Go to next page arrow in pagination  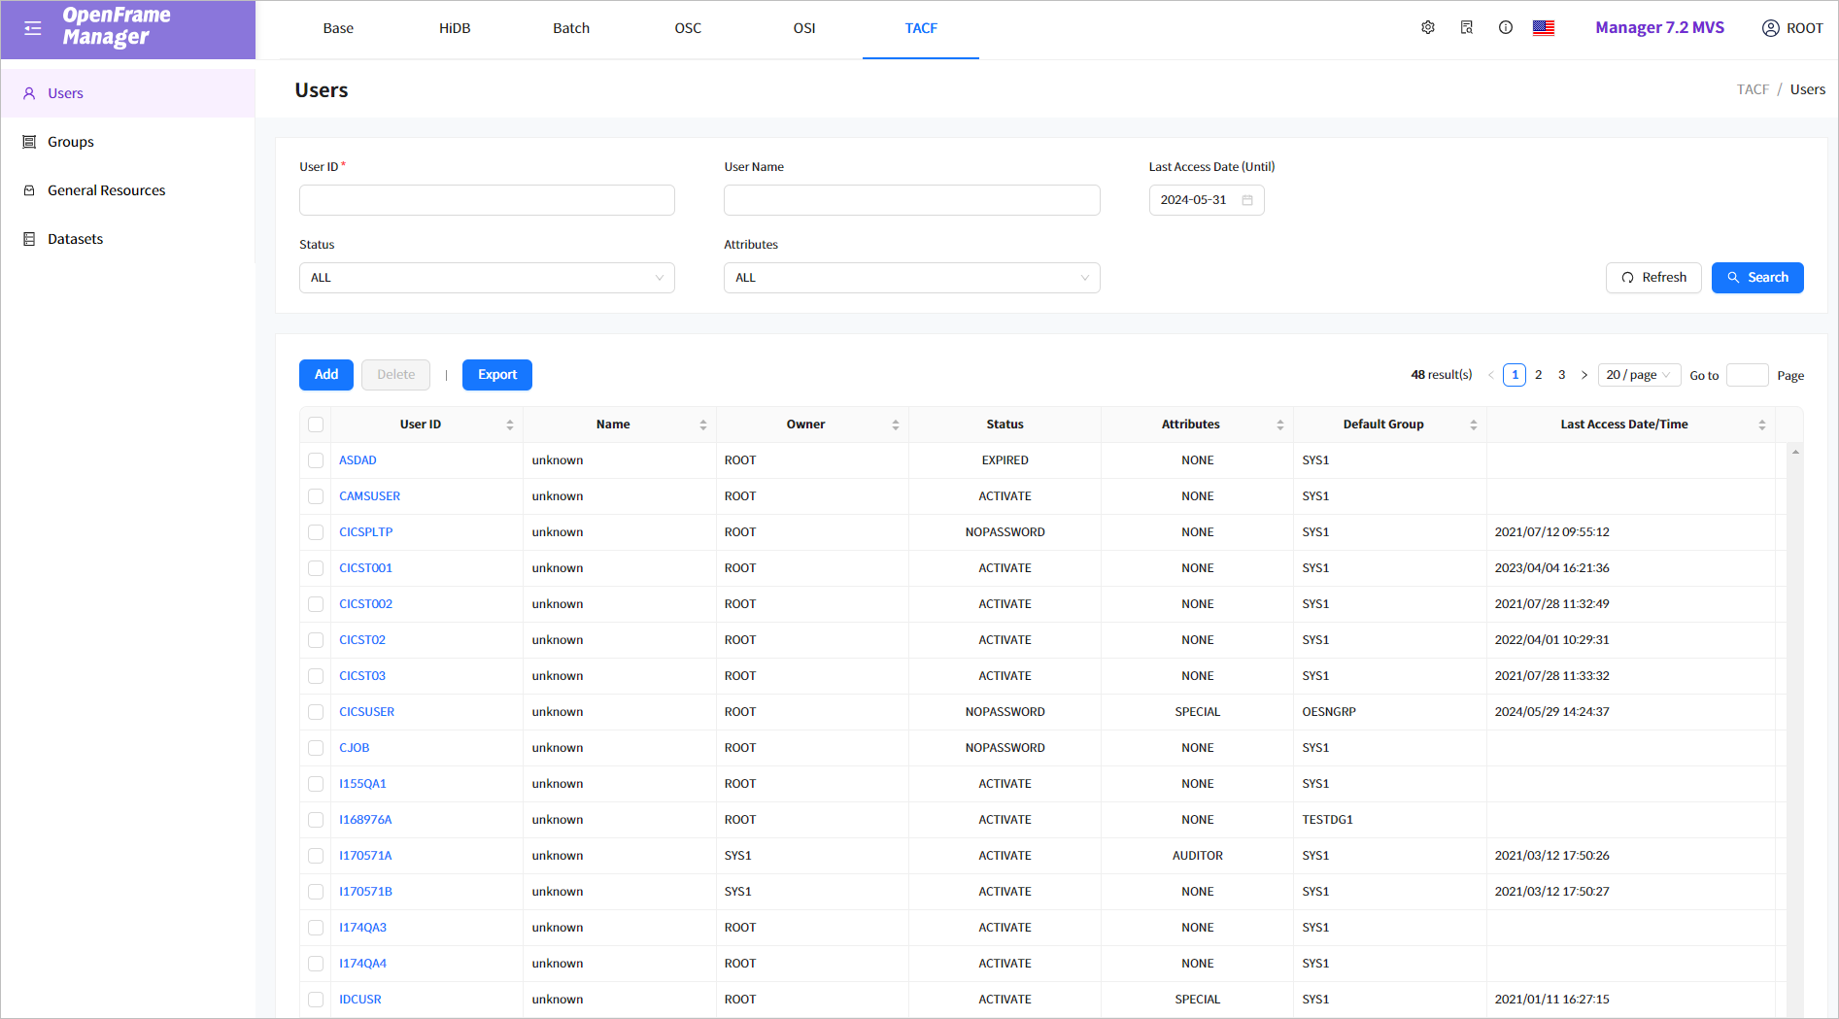pos(1584,375)
